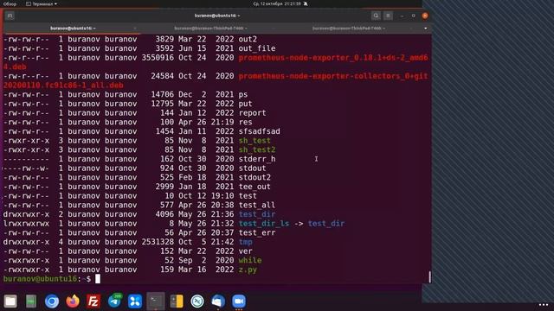Click the lrwxrwxrwx permissions string
This screenshot has width=554, height=311.
26,223
